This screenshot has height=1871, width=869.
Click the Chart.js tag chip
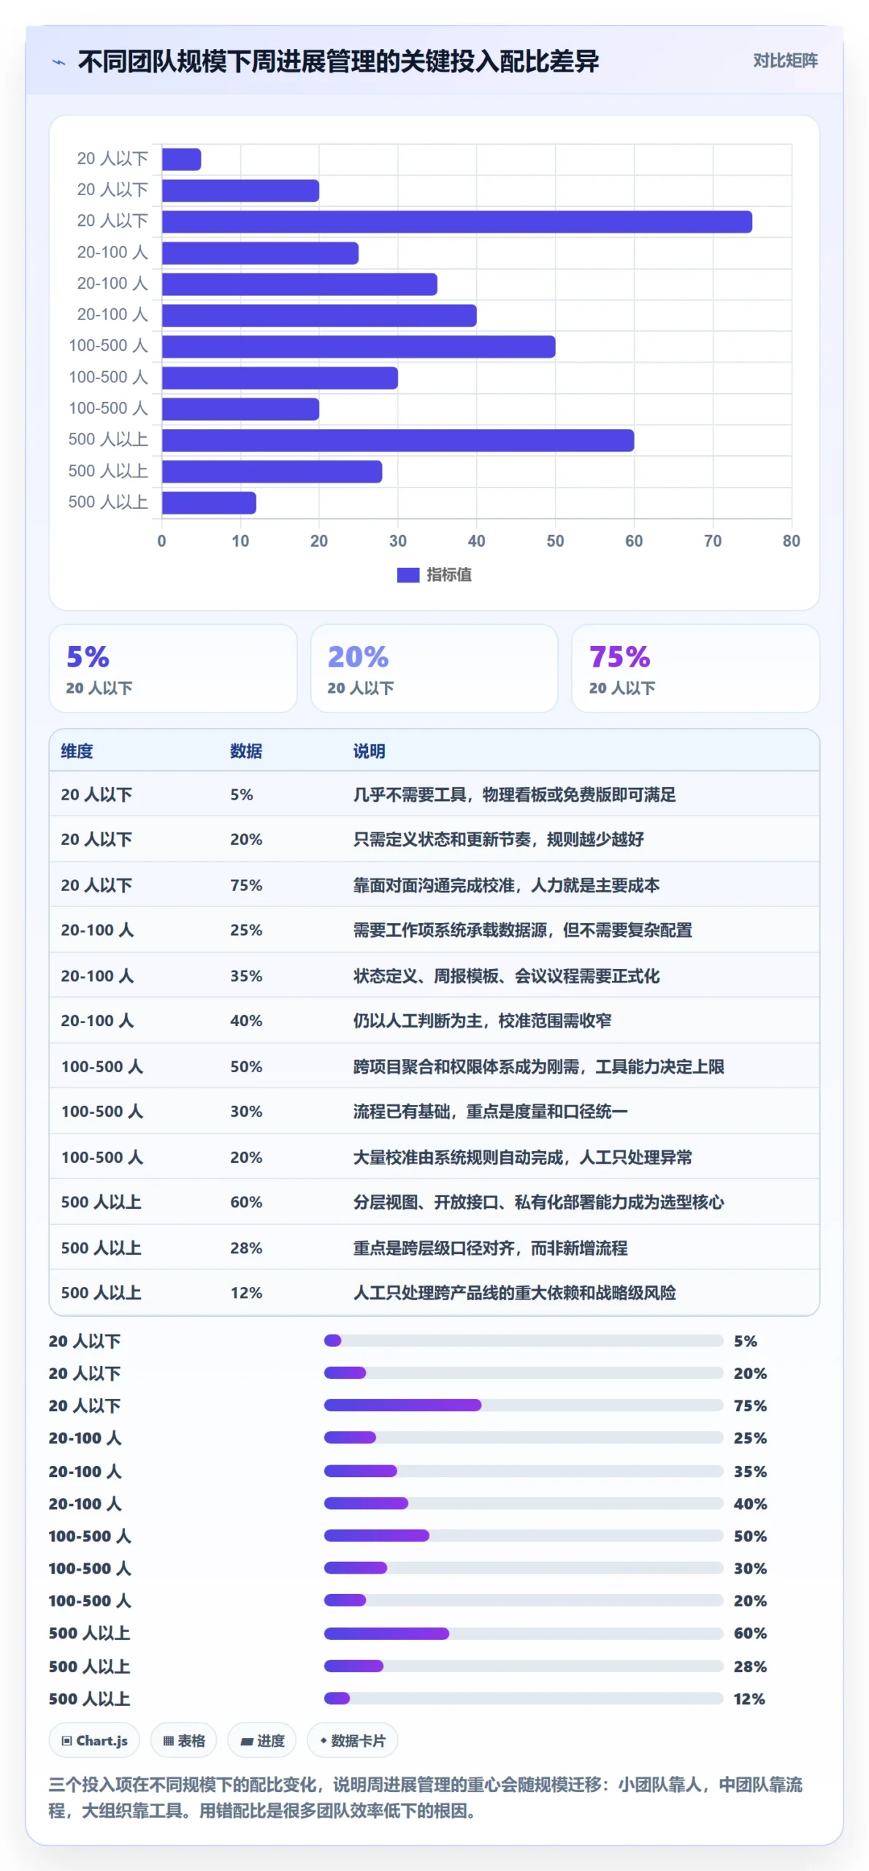(x=94, y=1741)
